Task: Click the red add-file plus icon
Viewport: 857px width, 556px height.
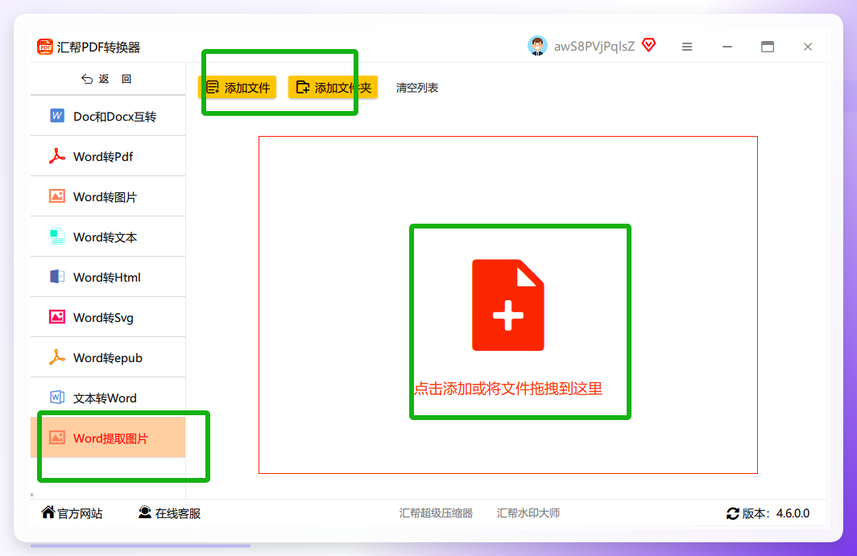Action: [508, 305]
